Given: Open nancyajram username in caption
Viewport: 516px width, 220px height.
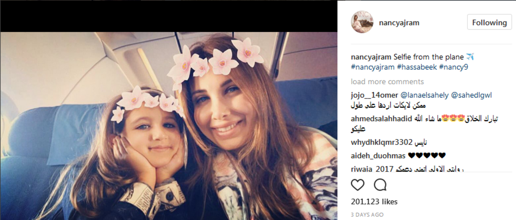Looking at the screenshot, I should (x=371, y=57).
